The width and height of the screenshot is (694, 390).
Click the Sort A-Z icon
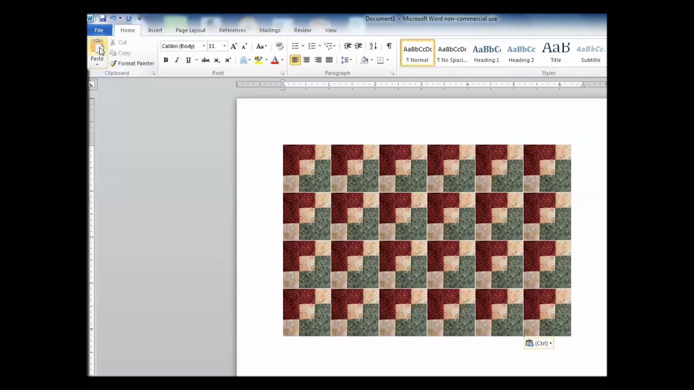point(373,46)
